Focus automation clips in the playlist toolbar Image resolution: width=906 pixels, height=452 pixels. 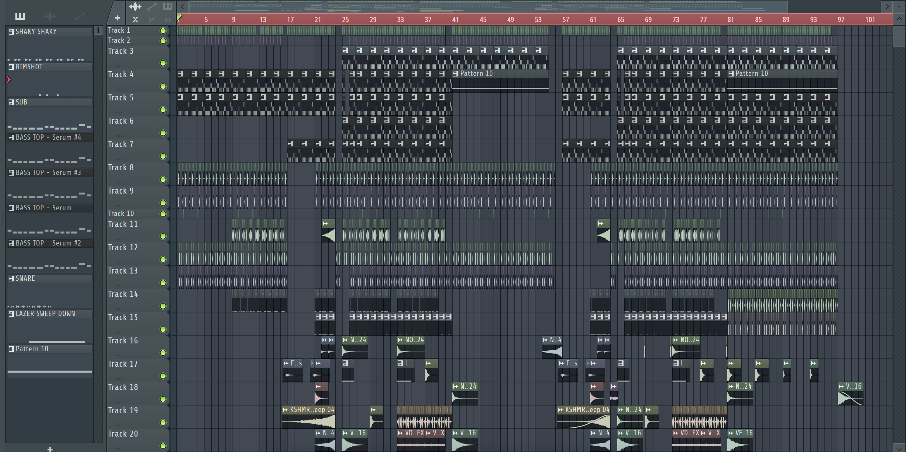152,7
